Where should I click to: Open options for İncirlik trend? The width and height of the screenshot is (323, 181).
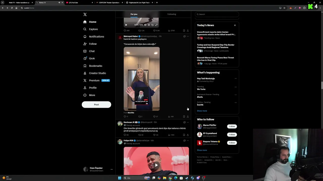[236, 103]
